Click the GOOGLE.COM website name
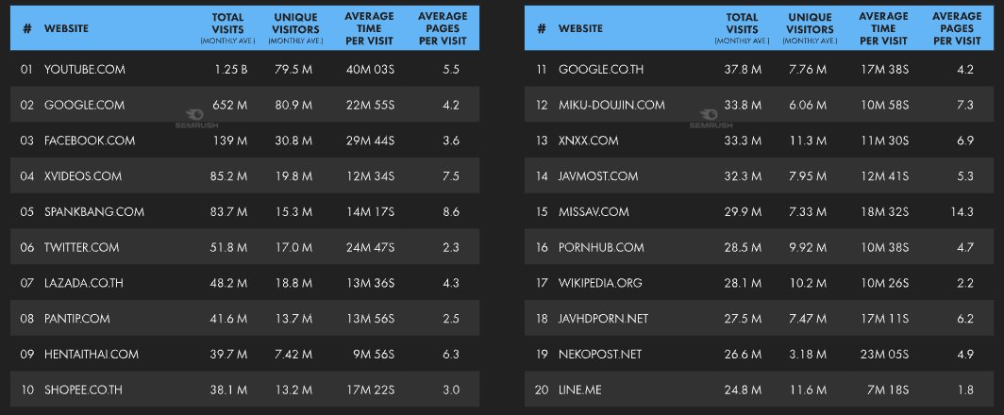The image size is (1004, 415). pos(85,105)
